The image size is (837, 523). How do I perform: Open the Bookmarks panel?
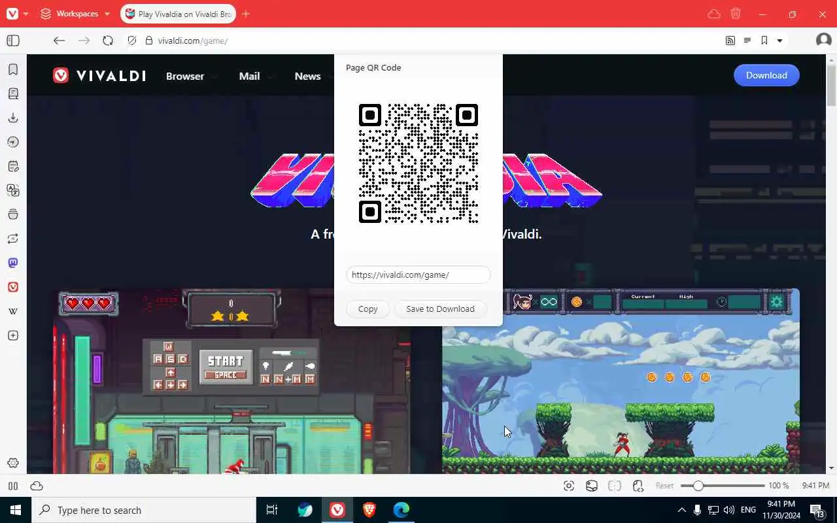[13, 69]
